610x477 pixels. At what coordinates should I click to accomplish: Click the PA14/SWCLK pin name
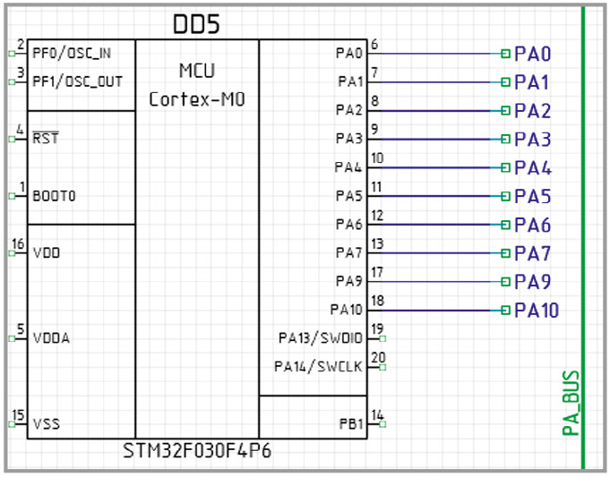[318, 367]
